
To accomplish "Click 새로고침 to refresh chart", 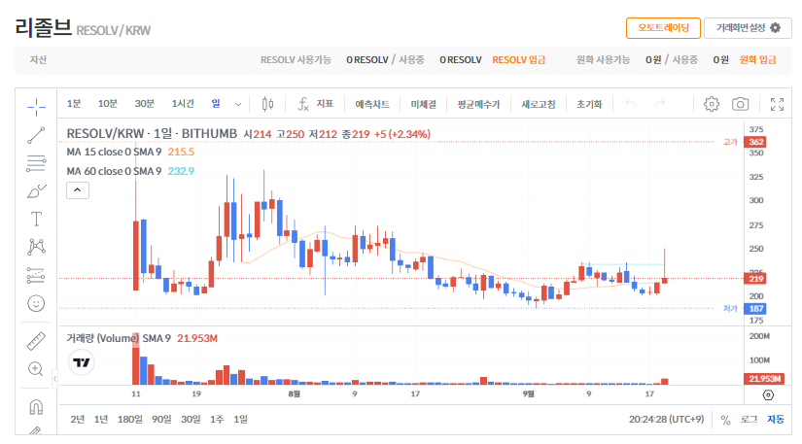I will point(539,104).
